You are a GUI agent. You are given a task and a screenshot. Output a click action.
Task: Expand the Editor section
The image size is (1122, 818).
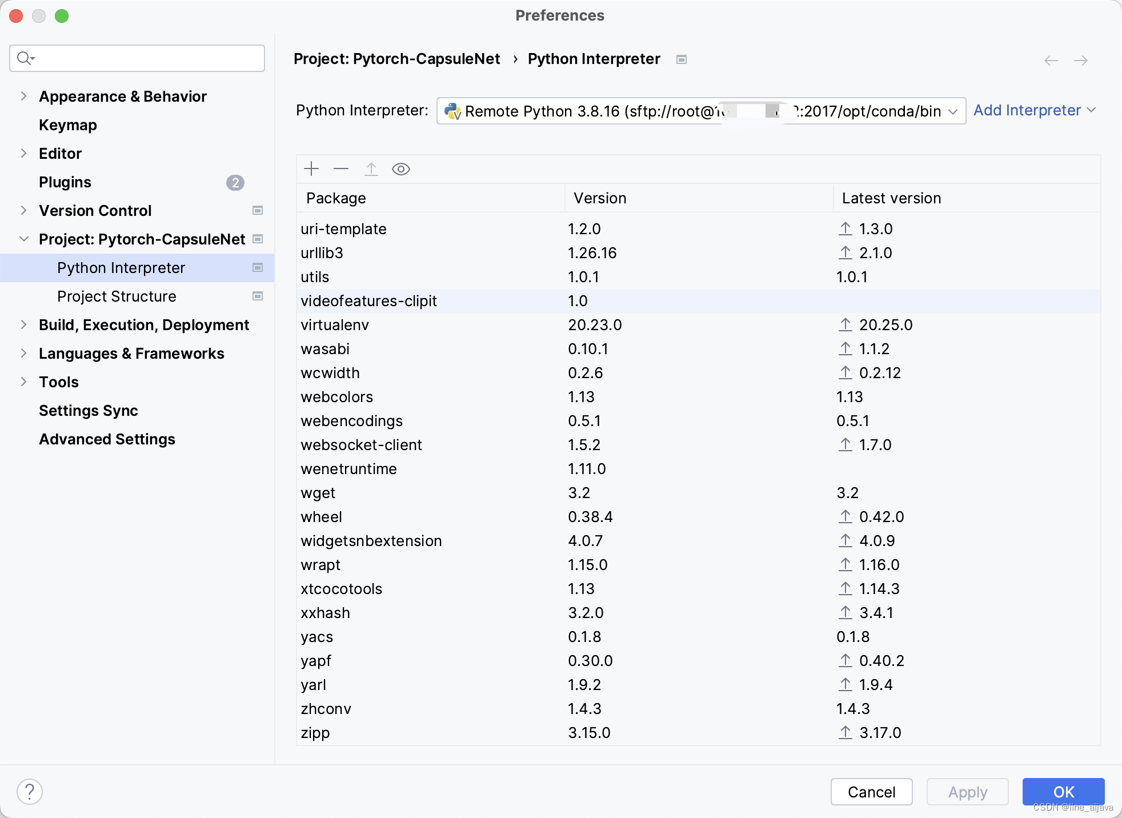point(23,153)
